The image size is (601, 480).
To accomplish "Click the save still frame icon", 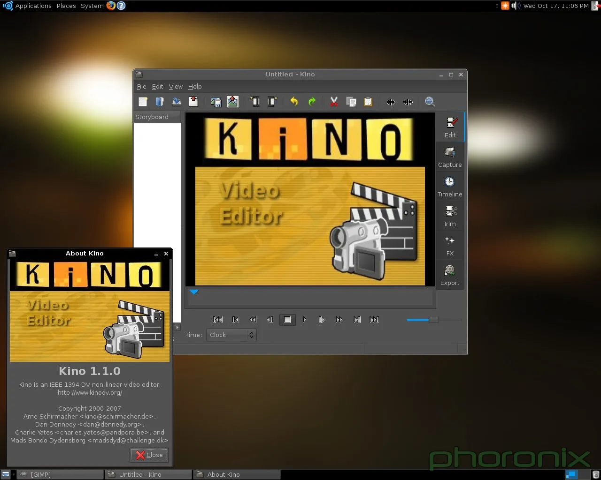I will [216, 102].
